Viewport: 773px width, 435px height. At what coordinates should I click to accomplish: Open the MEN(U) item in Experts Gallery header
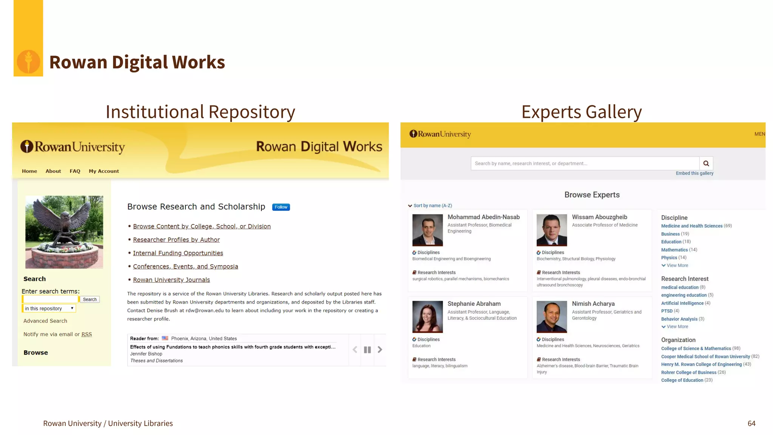(759, 134)
